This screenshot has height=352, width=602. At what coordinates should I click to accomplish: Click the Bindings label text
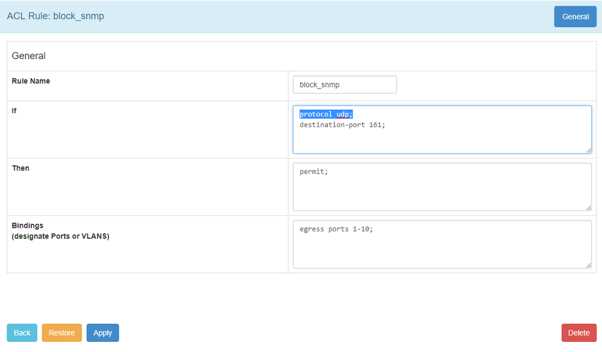coord(28,225)
